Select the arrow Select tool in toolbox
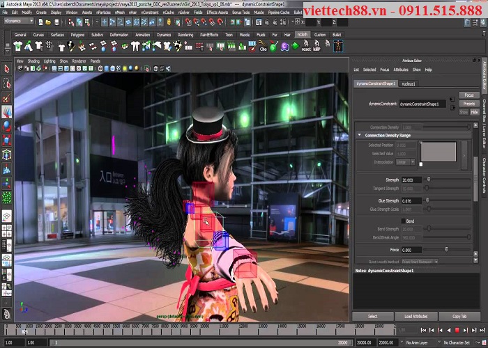The image size is (488, 348). (x=6, y=69)
